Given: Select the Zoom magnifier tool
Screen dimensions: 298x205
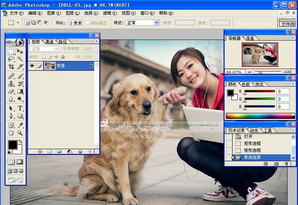Looking at the screenshot, I should pyautogui.click(x=20, y=133).
